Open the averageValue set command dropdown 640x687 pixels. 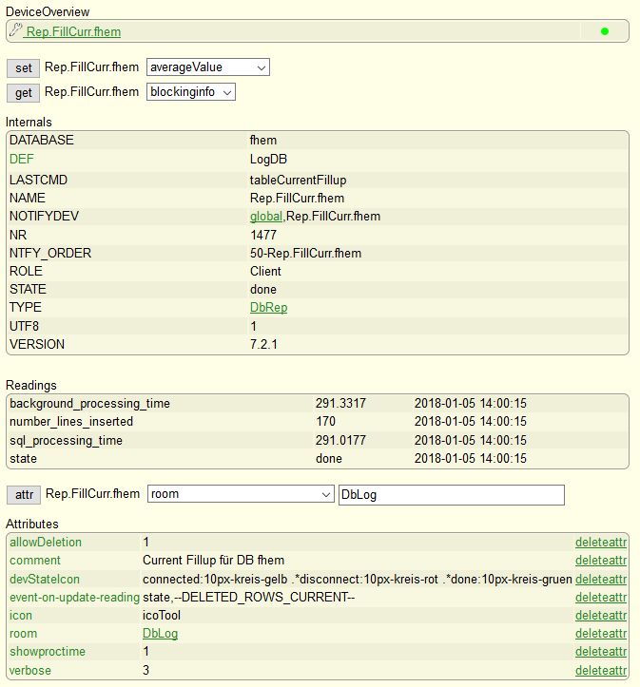(207, 67)
